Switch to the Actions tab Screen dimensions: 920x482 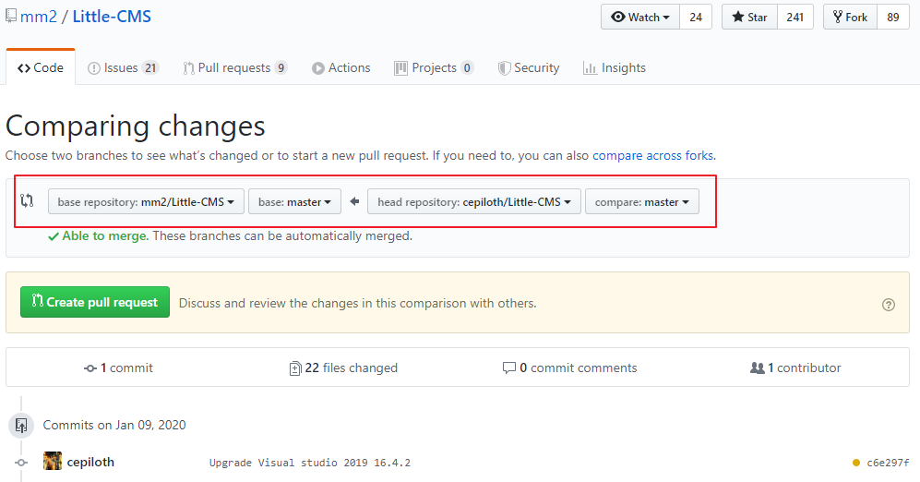(341, 67)
